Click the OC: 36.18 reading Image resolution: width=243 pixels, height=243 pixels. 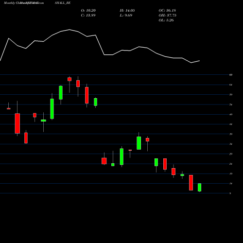[167, 11]
